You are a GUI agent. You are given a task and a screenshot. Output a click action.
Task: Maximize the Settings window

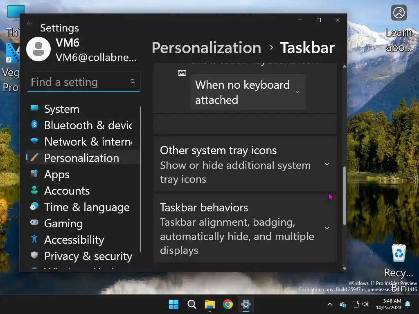click(x=318, y=20)
